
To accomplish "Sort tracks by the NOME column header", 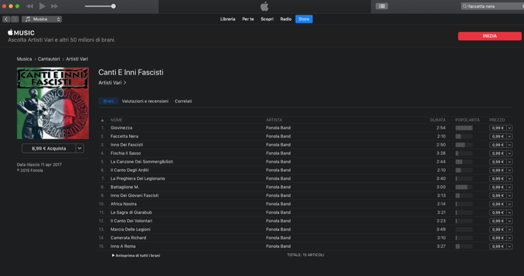I will click(117, 120).
